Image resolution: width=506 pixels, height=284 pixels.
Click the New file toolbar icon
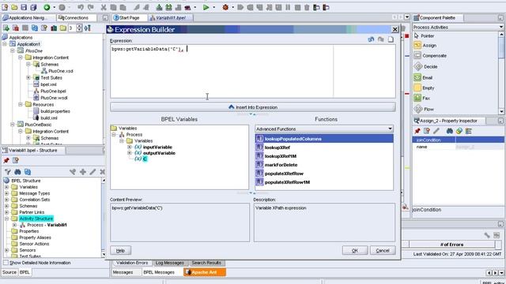coord(5,7)
